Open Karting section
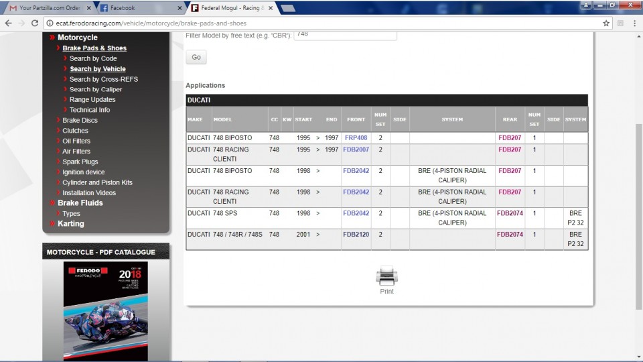Viewport: 643px width, 362px height. 70,224
